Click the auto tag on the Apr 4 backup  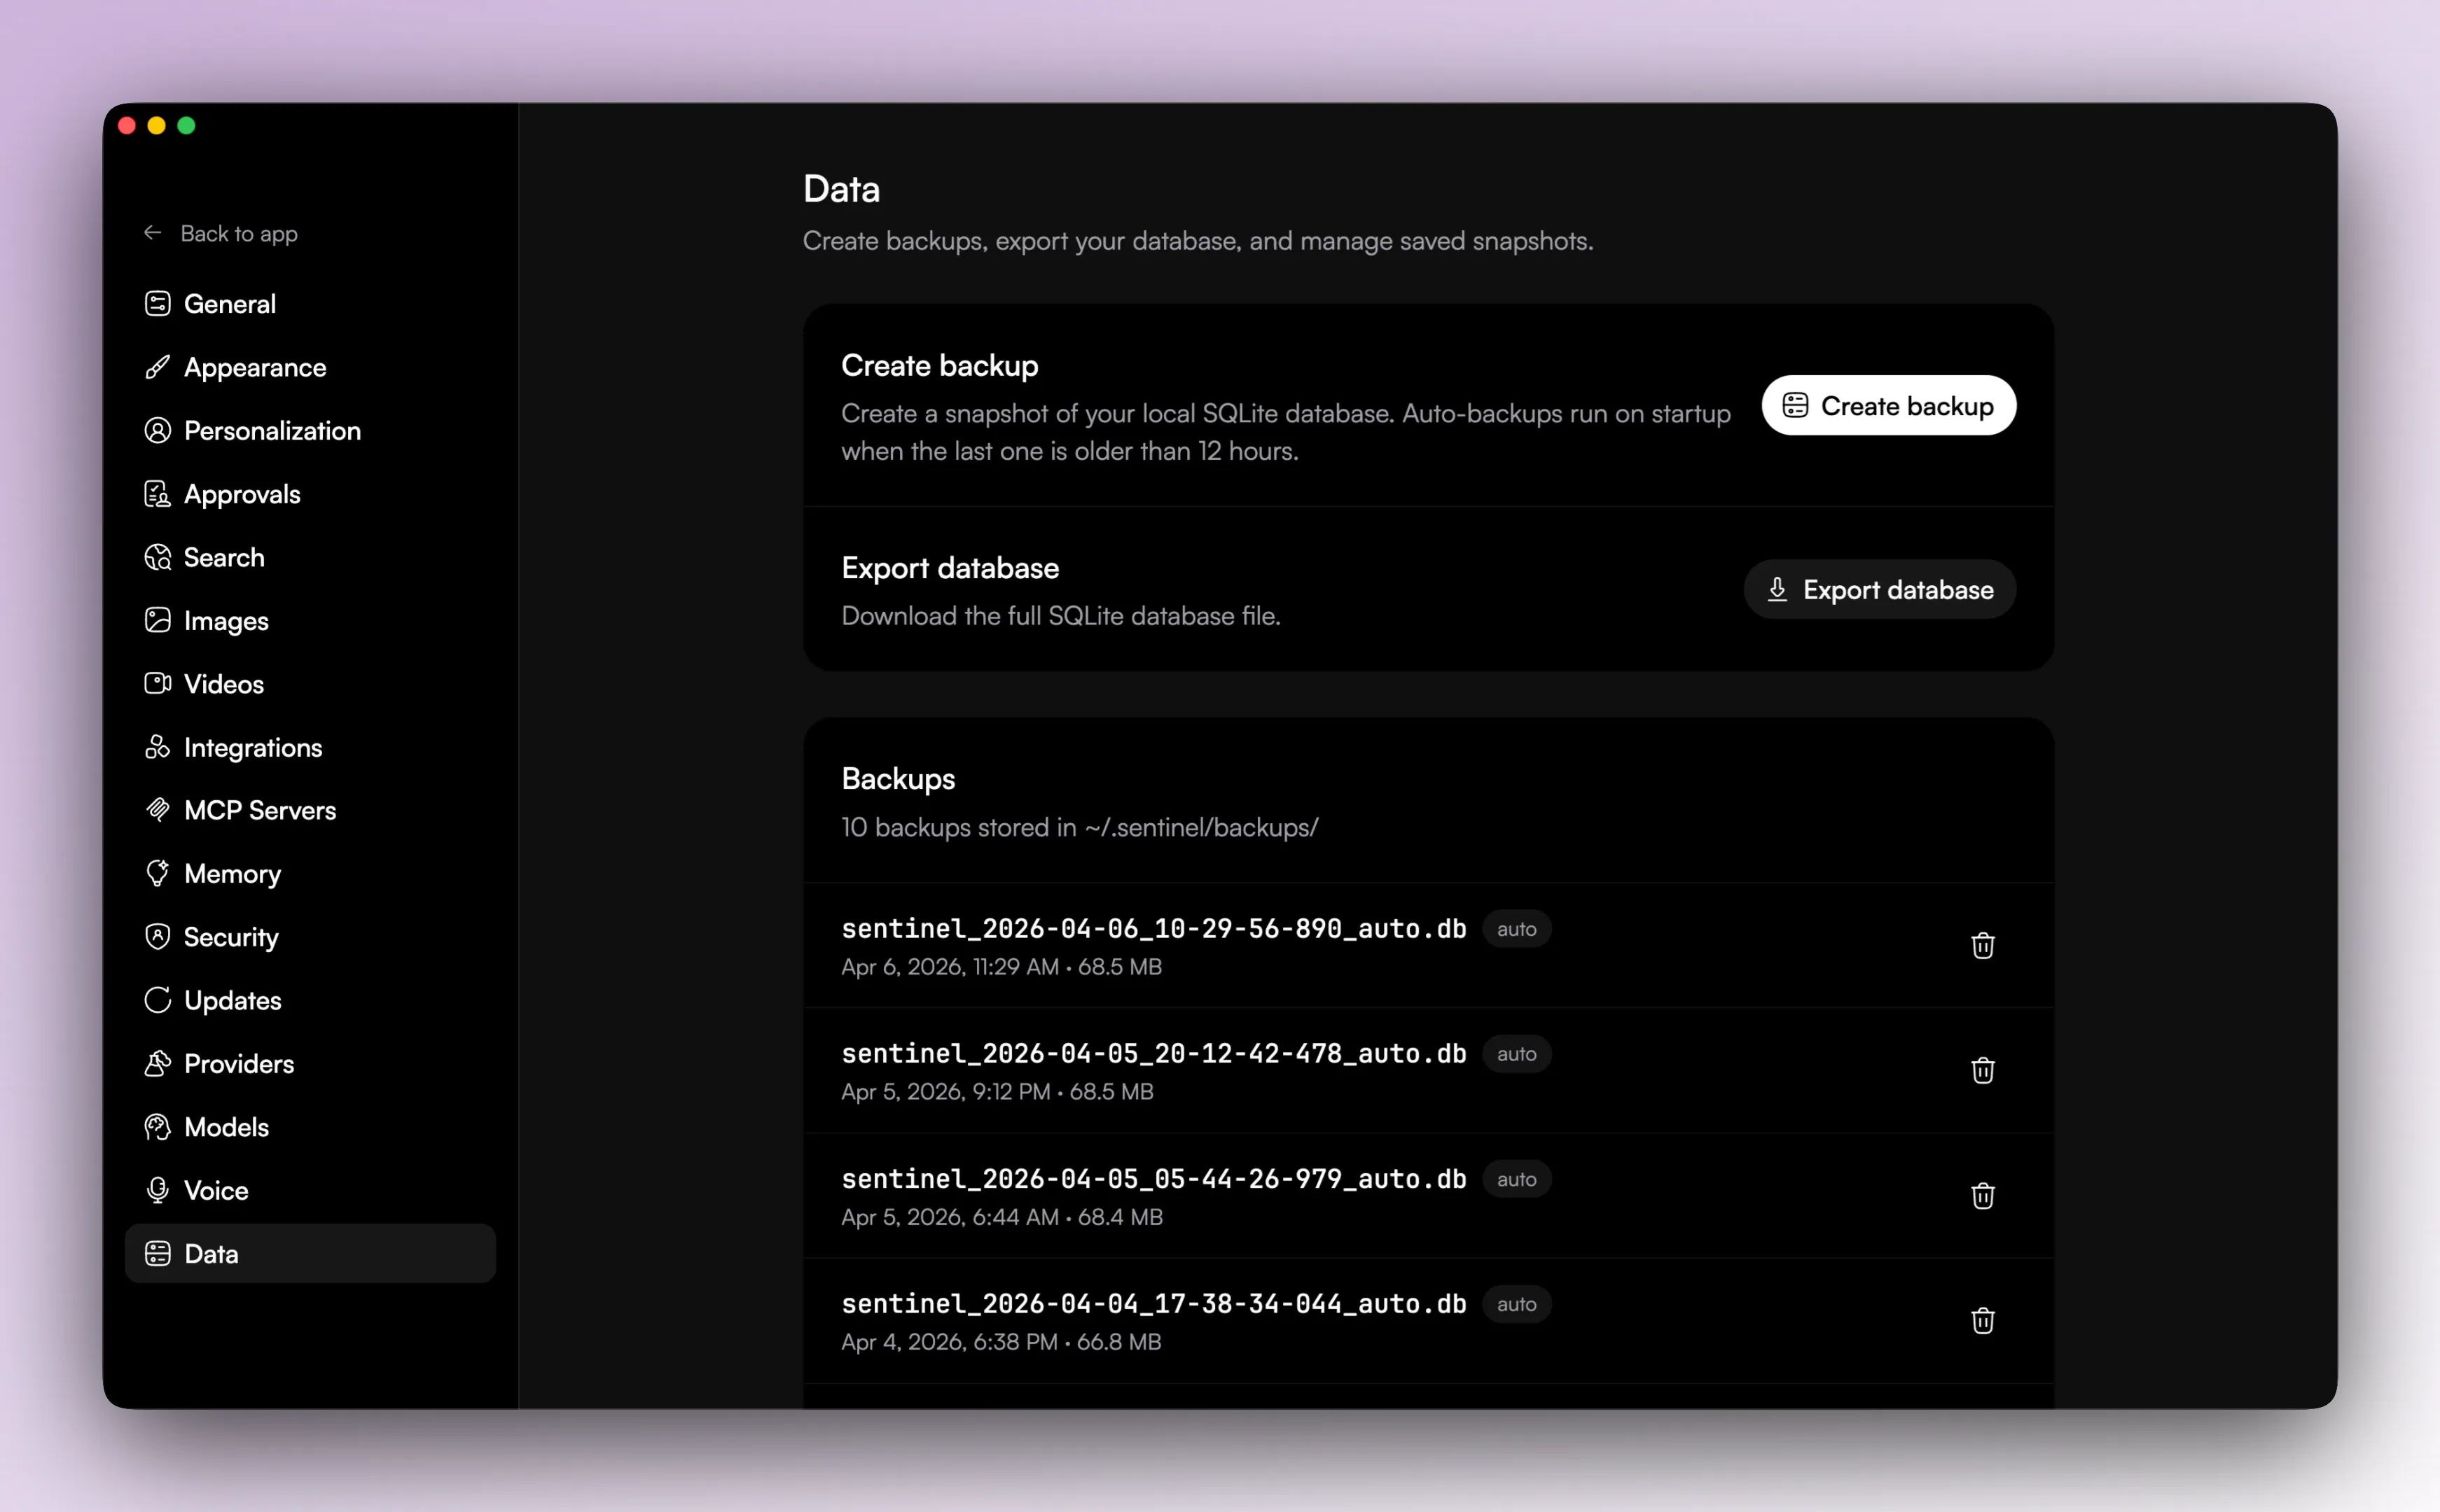[1516, 1304]
